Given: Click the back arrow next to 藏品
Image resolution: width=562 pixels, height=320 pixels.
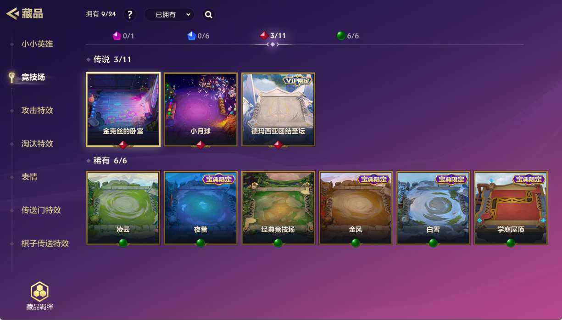Looking at the screenshot, I should click(x=12, y=13).
